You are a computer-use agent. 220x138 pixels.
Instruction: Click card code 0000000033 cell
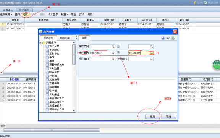pos(14,84)
